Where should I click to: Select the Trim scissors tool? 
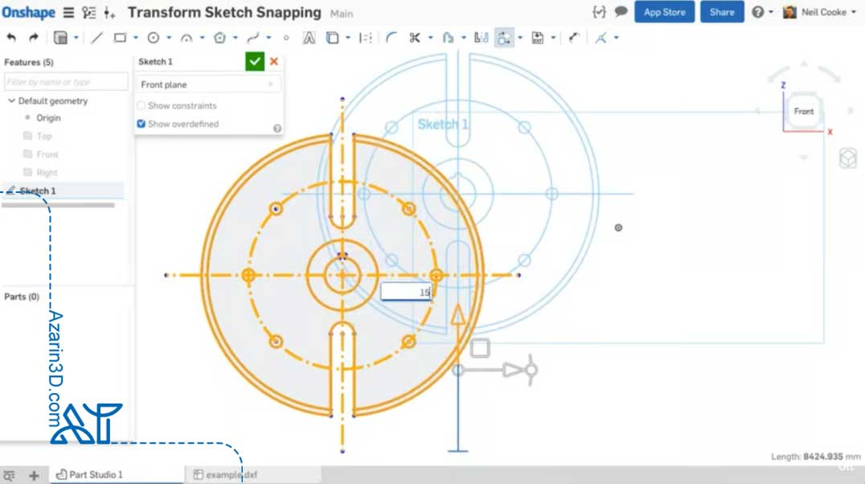(414, 38)
